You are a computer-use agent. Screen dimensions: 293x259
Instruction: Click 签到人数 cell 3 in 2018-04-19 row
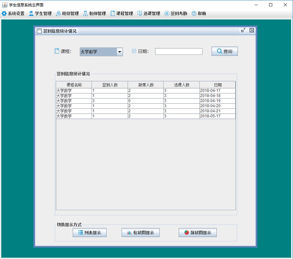tap(110, 101)
